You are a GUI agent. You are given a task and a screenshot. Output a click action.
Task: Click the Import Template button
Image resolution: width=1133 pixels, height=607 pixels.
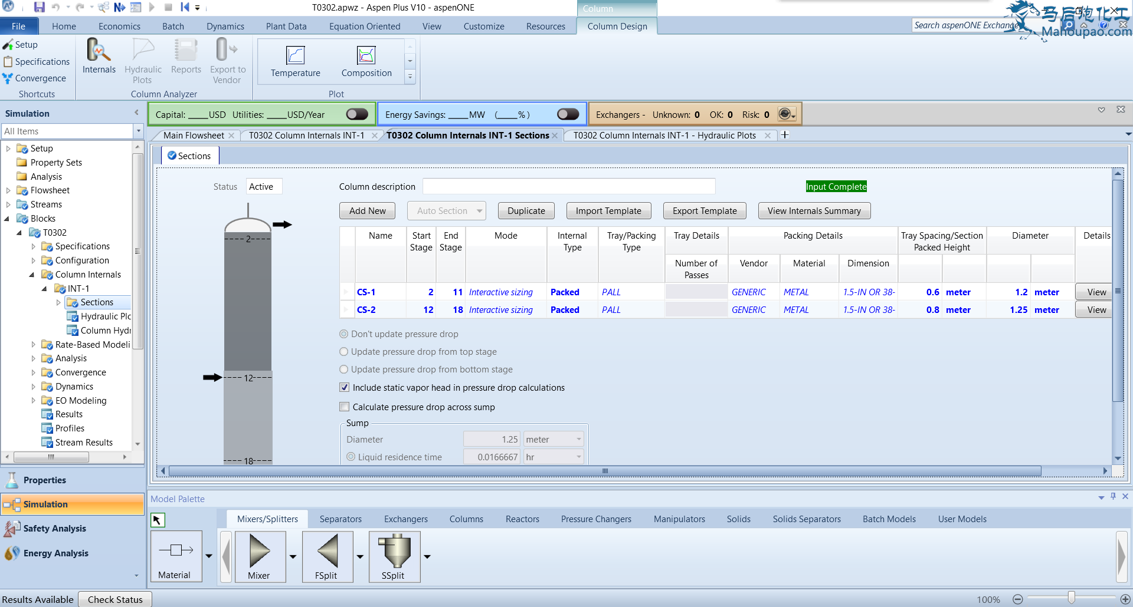(x=608, y=211)
